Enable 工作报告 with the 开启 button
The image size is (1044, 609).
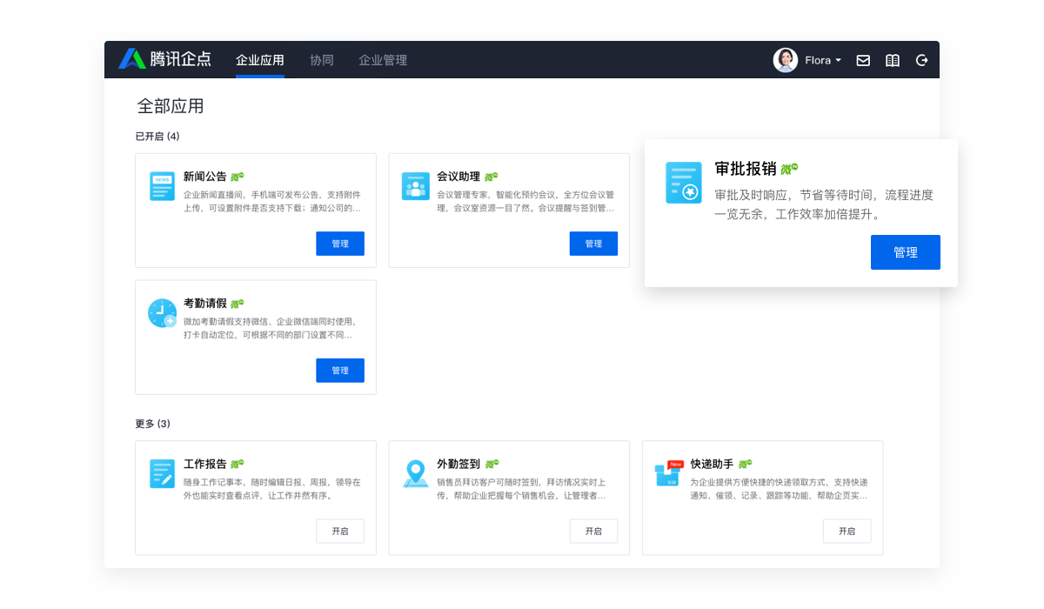pos(339,531)
